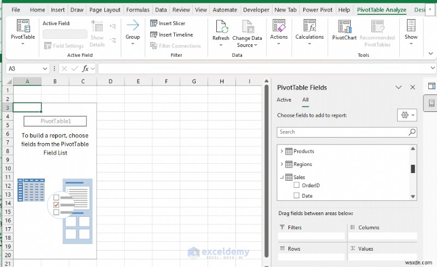This screenshot has height=267, width=437.
Task: Refresh the pivot table data
Action: tap(221, 33)
